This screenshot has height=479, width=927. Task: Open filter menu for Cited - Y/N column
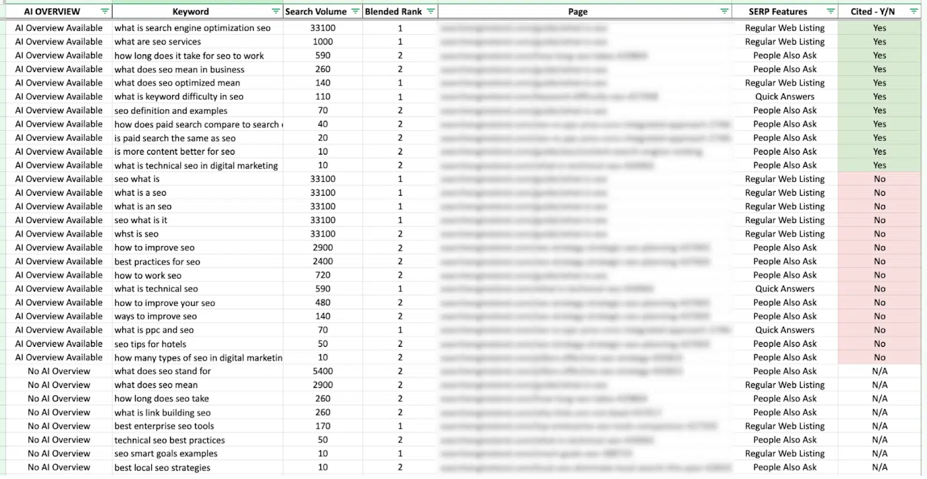(x=914, y=12)
